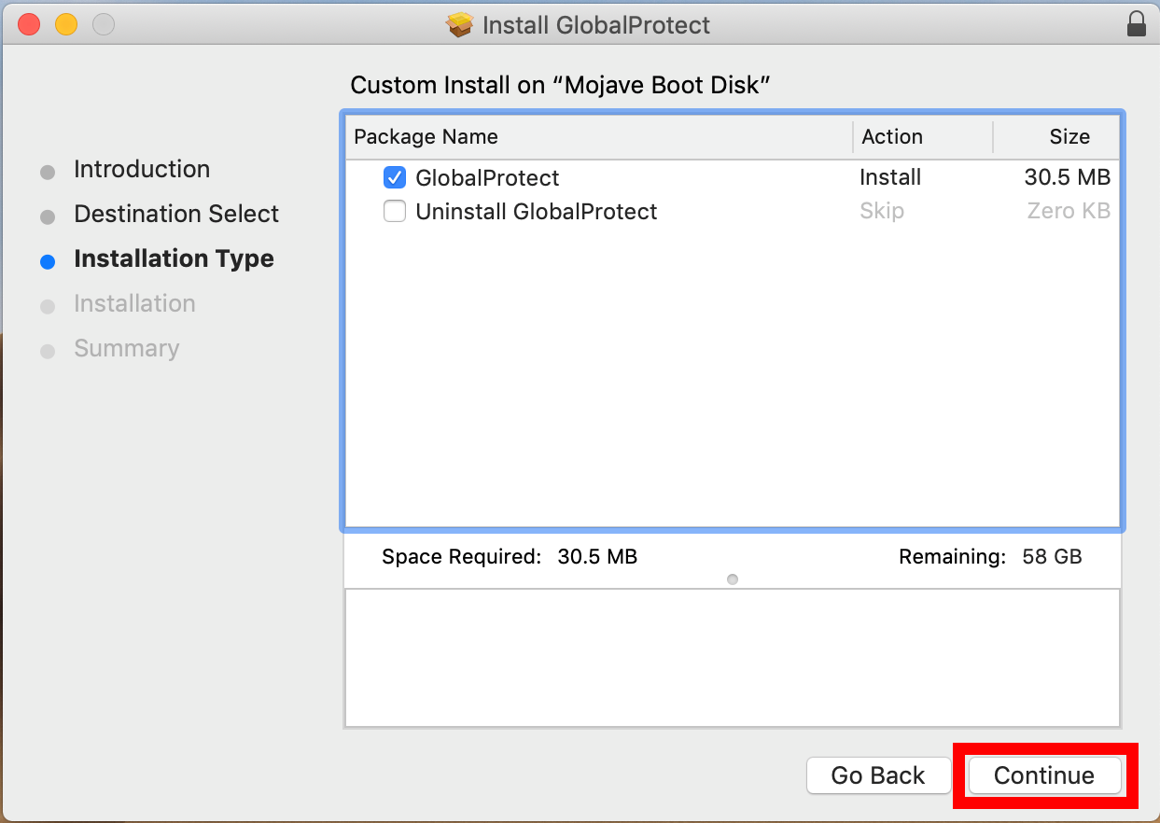Click the Remaining 58 GB value
The width and height of the screenshot is (1160, 823).
1053,557
